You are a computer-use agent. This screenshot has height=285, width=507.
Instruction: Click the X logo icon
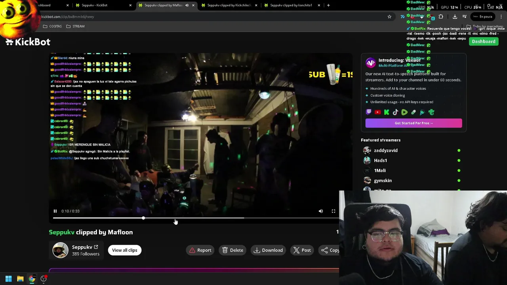tap(296, 250)
